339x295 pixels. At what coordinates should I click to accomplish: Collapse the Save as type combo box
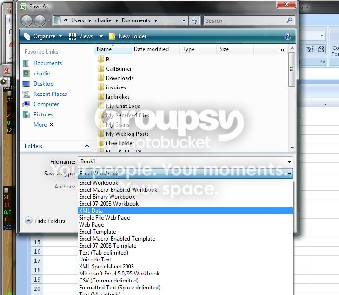(x=289, y=174)
